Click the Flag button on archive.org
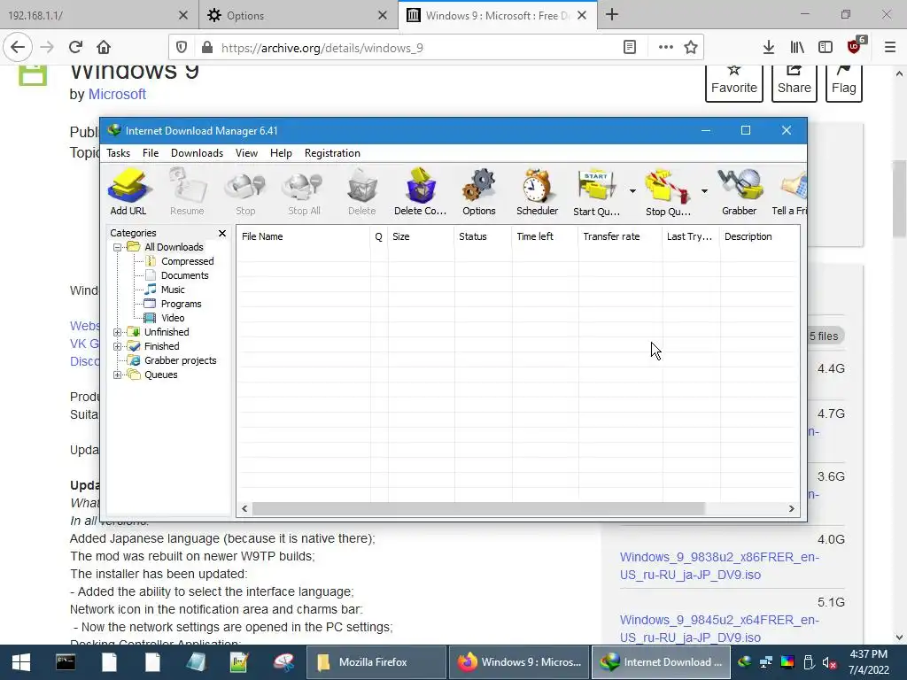This screenshot has width=907, height=680. [844, 82]
